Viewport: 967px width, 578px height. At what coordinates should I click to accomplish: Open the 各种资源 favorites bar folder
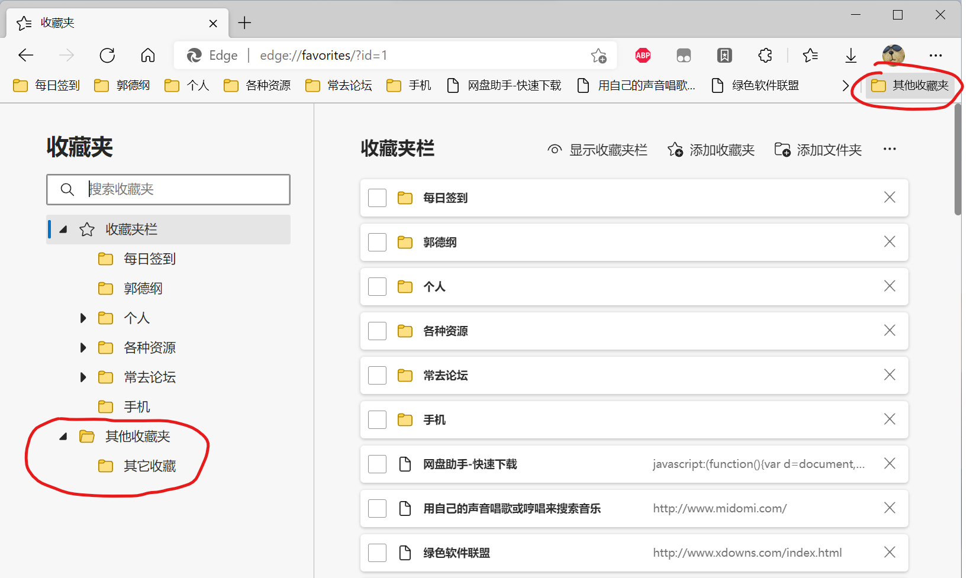[257, 86]
